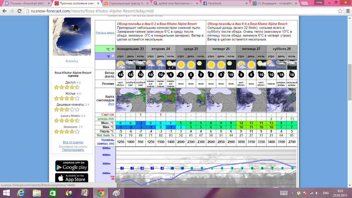352x198 pixels.
Task: Click the Доступ star rating row
Action: 67,87
